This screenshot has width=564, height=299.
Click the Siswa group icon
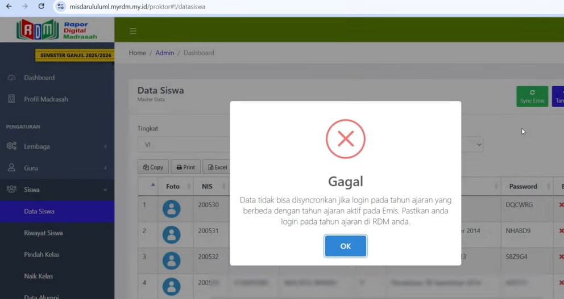(11, 189)
